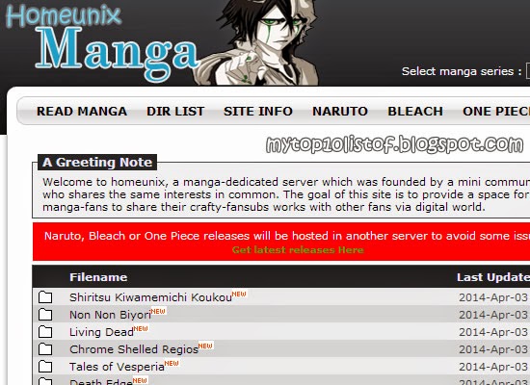Open the READ MANGA menu
The width and height of the screenshot is (530, 385).
82,111
